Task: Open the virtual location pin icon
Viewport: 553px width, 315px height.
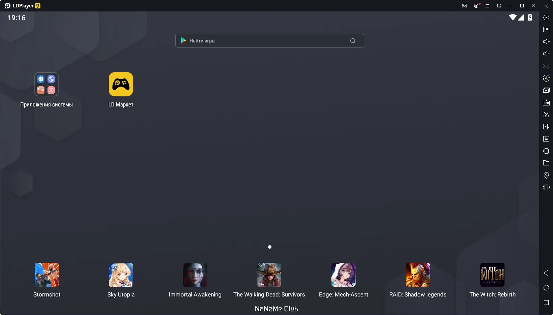Action: click(546, 175)
